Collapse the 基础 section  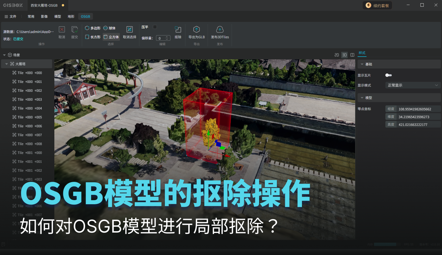[362, 64]
